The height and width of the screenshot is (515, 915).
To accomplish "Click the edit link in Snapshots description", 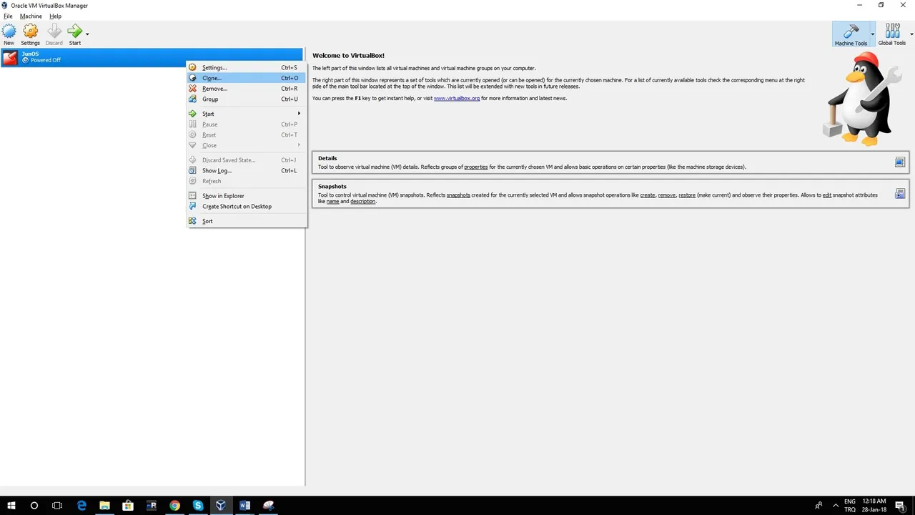I will click(x=827, y=195).
